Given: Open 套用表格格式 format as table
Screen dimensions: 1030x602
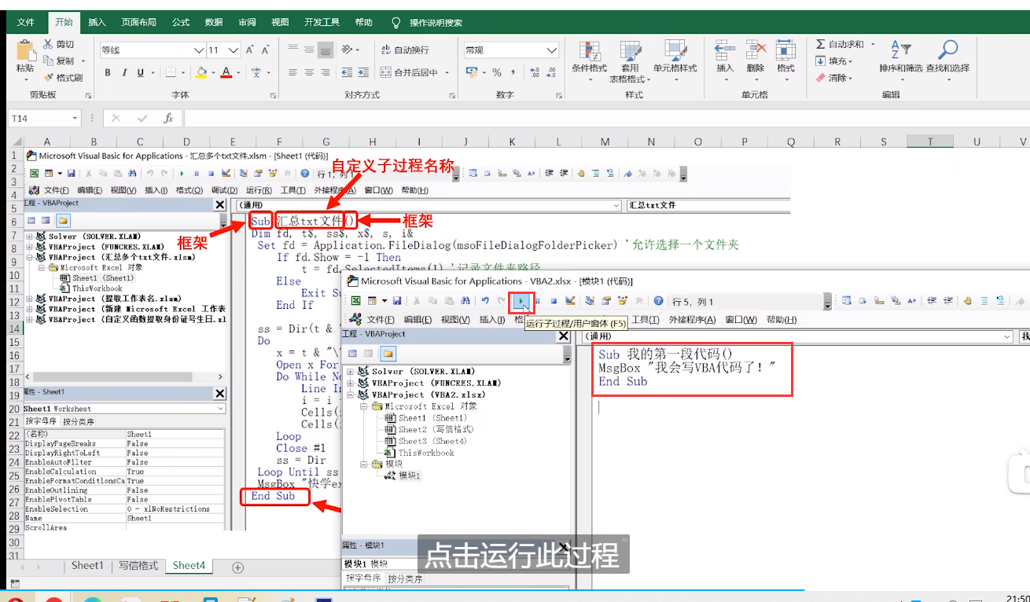Looking at the screenshot, I should point(630,62).
